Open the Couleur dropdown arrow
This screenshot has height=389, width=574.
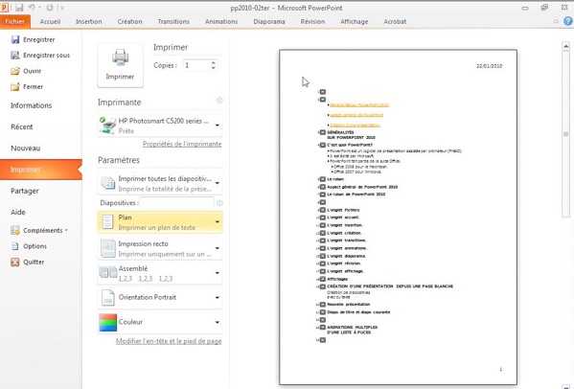point(218,322)
